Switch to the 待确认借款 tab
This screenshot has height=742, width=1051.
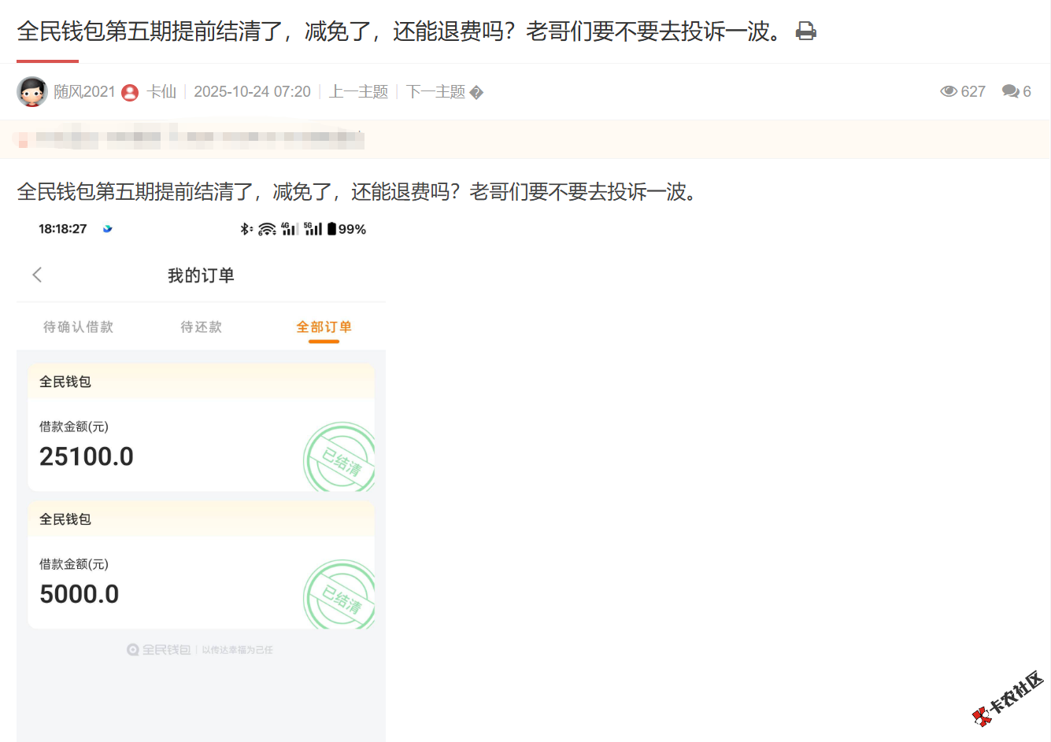coord(78,327)
